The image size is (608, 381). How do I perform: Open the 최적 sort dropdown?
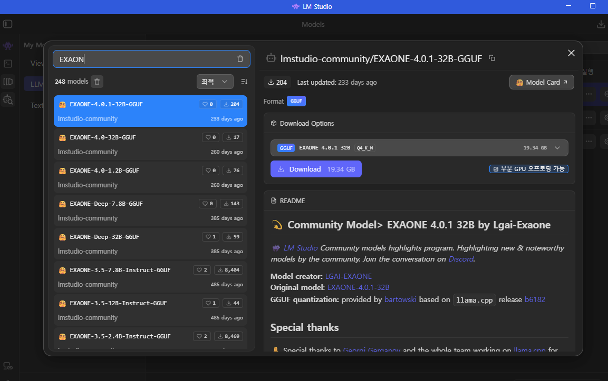215,82
